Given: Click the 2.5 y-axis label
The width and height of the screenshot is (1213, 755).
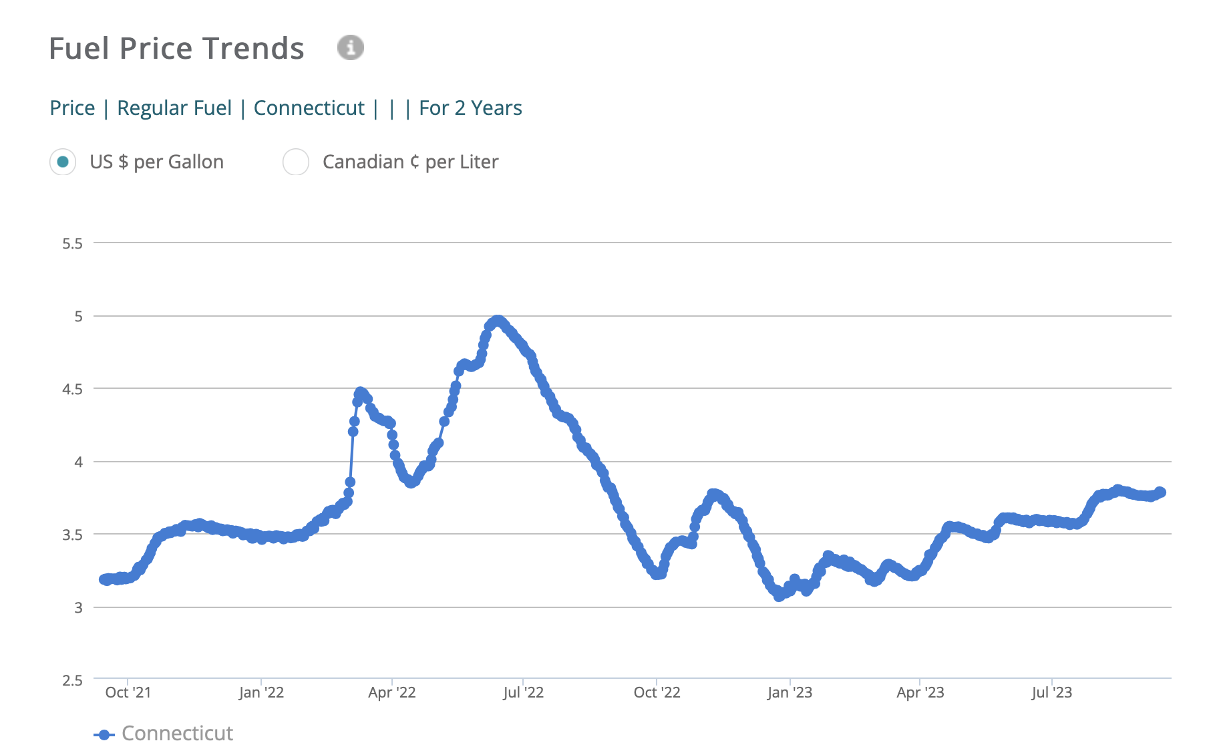Looking at the screenshot, I should 72,680.
